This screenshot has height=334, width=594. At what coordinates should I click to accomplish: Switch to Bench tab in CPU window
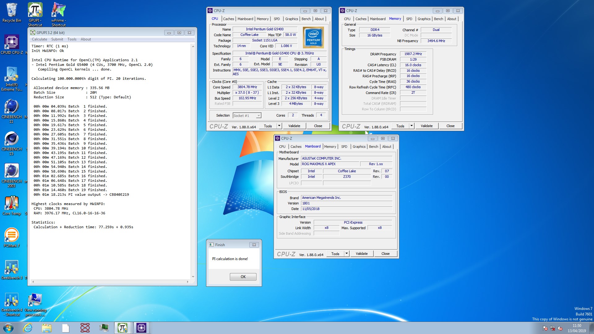click(x=306, y=19)
